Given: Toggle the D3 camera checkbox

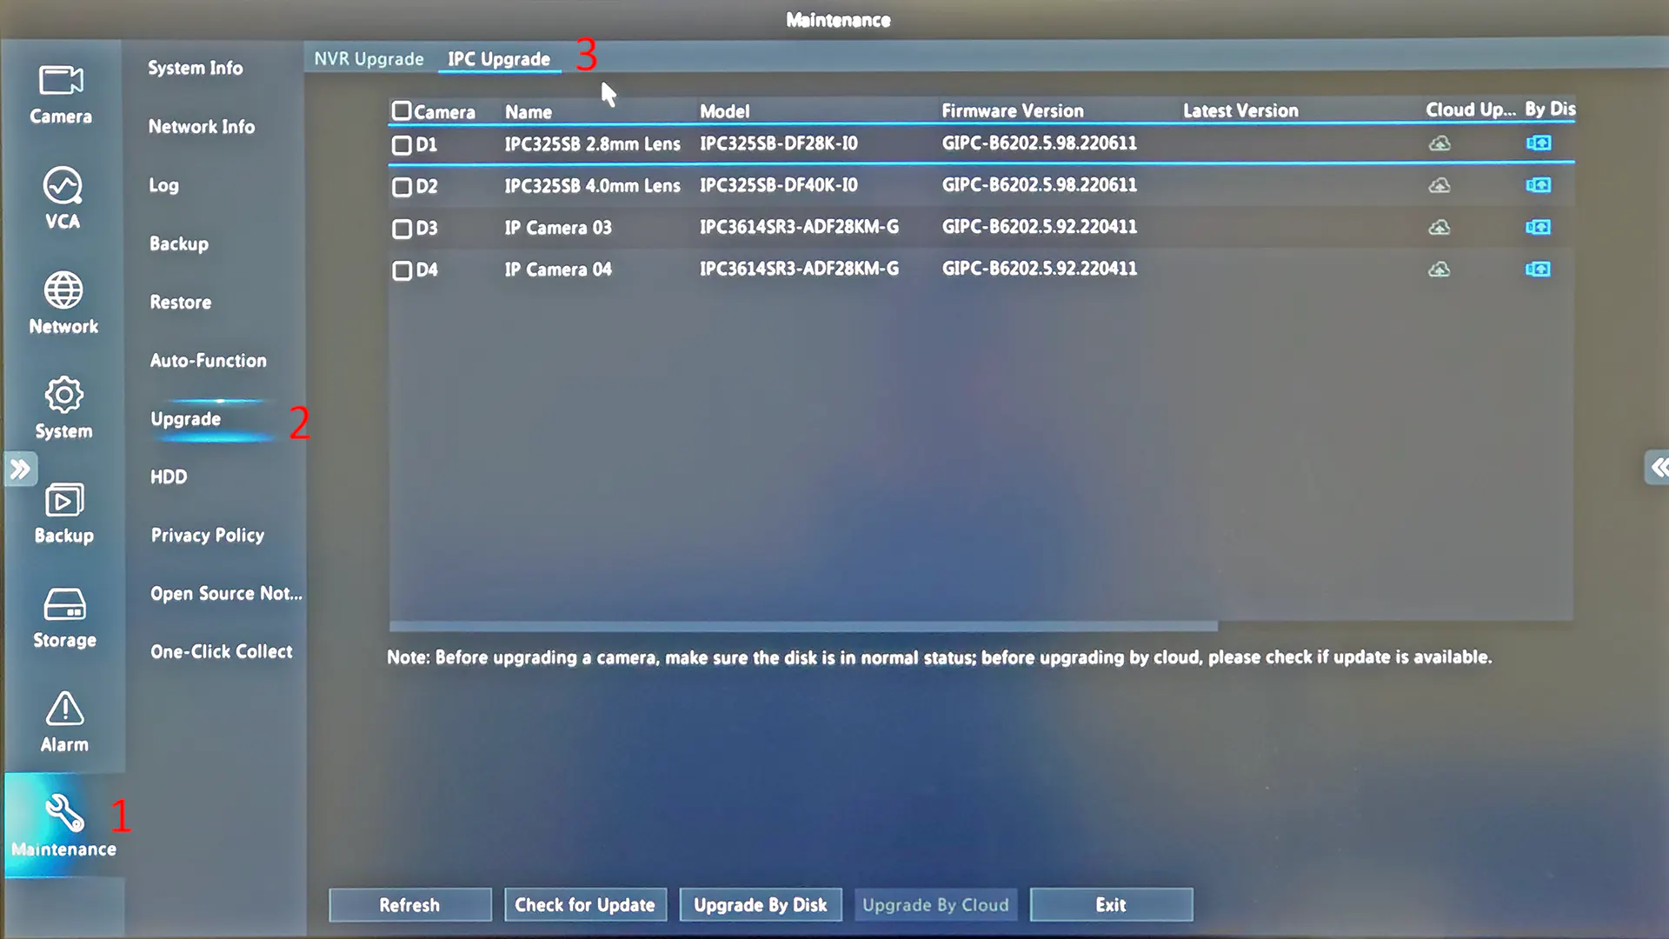Looking at the screenshot, I should pyautogui.click(x=400, y=227).
